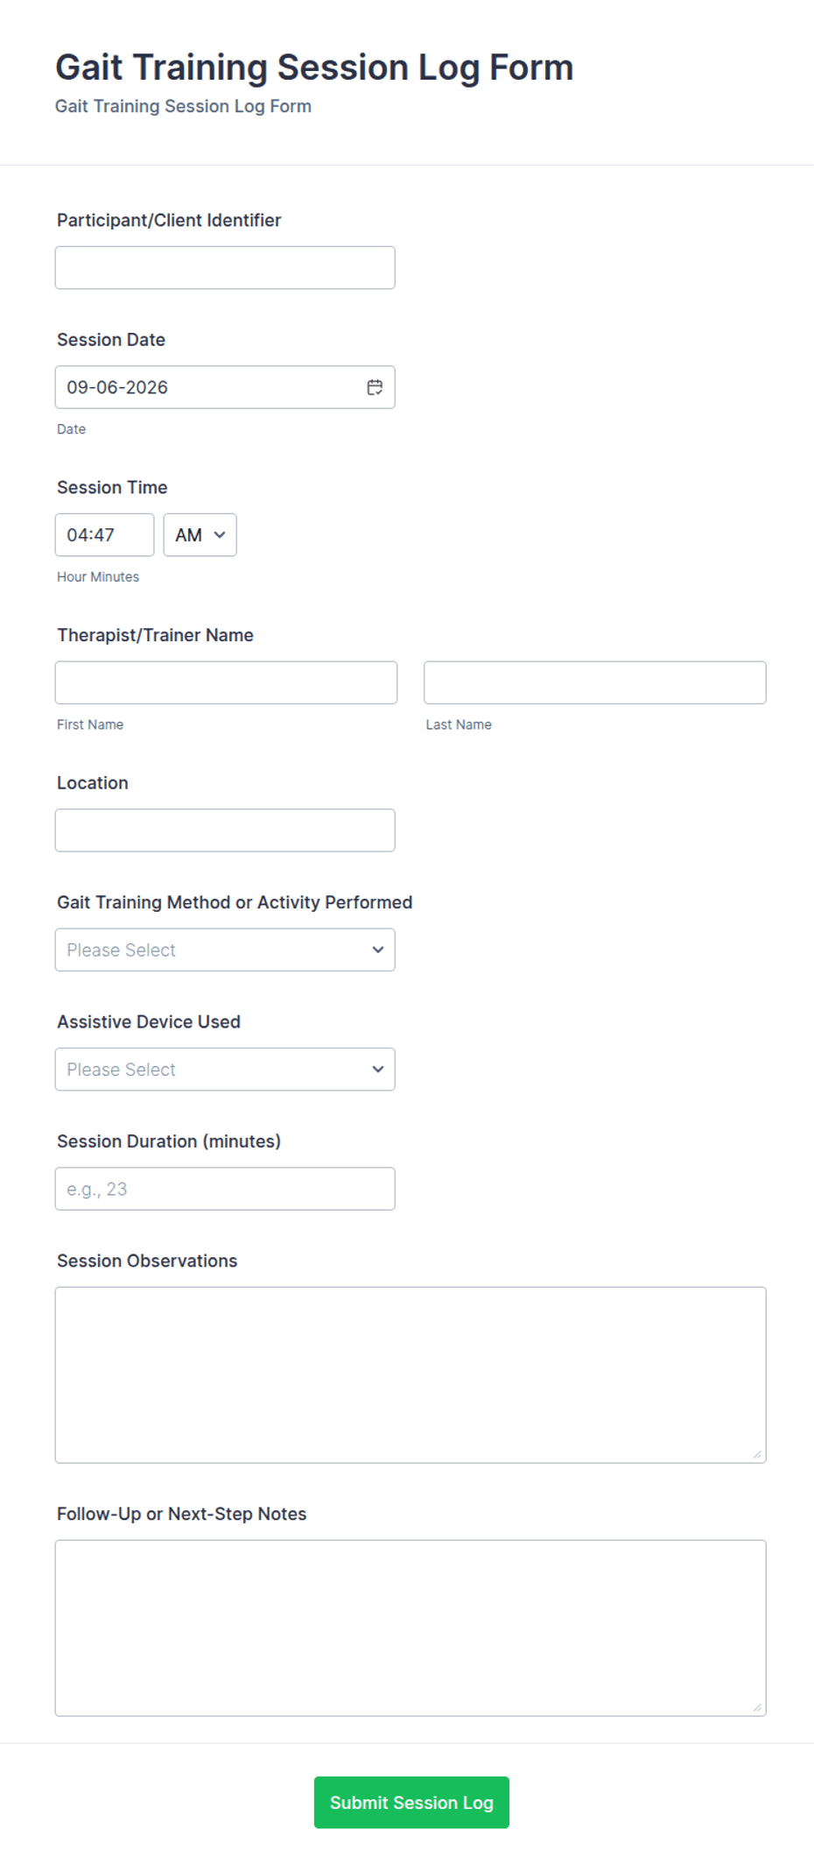Click the Session Date input field
Screen dimensions: 814x1872
pyautogui.click(x=225, y=387)
